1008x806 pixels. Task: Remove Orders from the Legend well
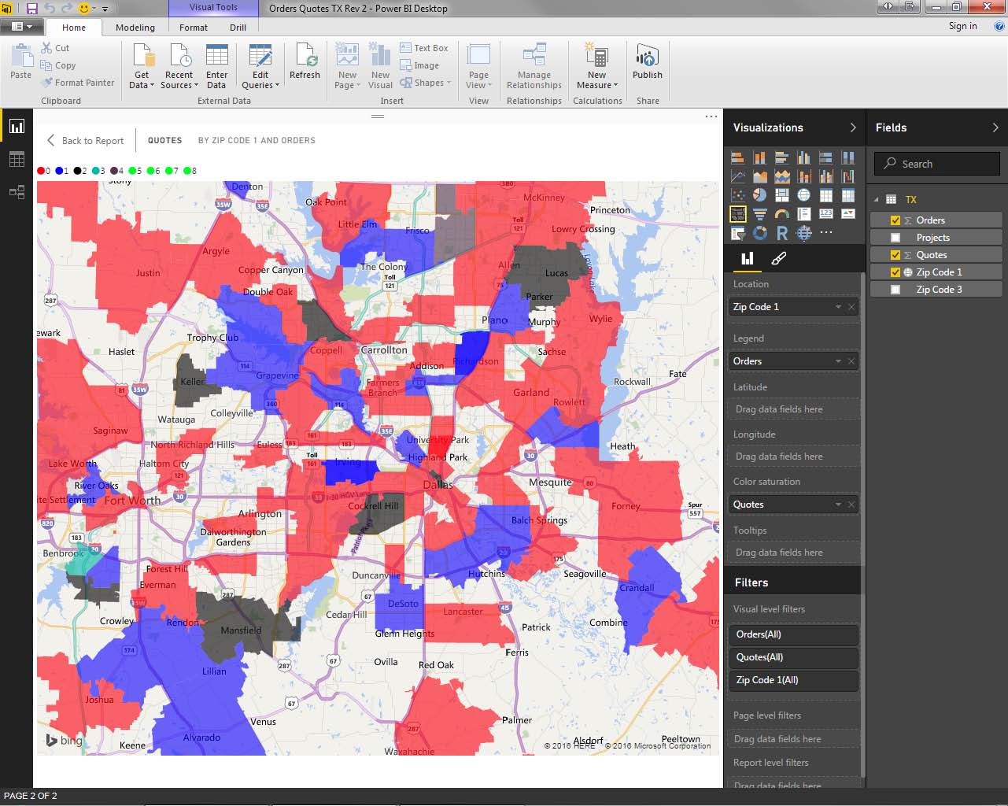tap(851, 361)
